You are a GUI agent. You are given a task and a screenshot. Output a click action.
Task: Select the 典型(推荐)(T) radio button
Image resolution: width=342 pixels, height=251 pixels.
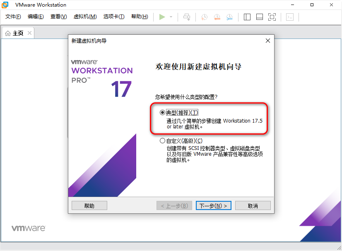(x=162, y=113)
